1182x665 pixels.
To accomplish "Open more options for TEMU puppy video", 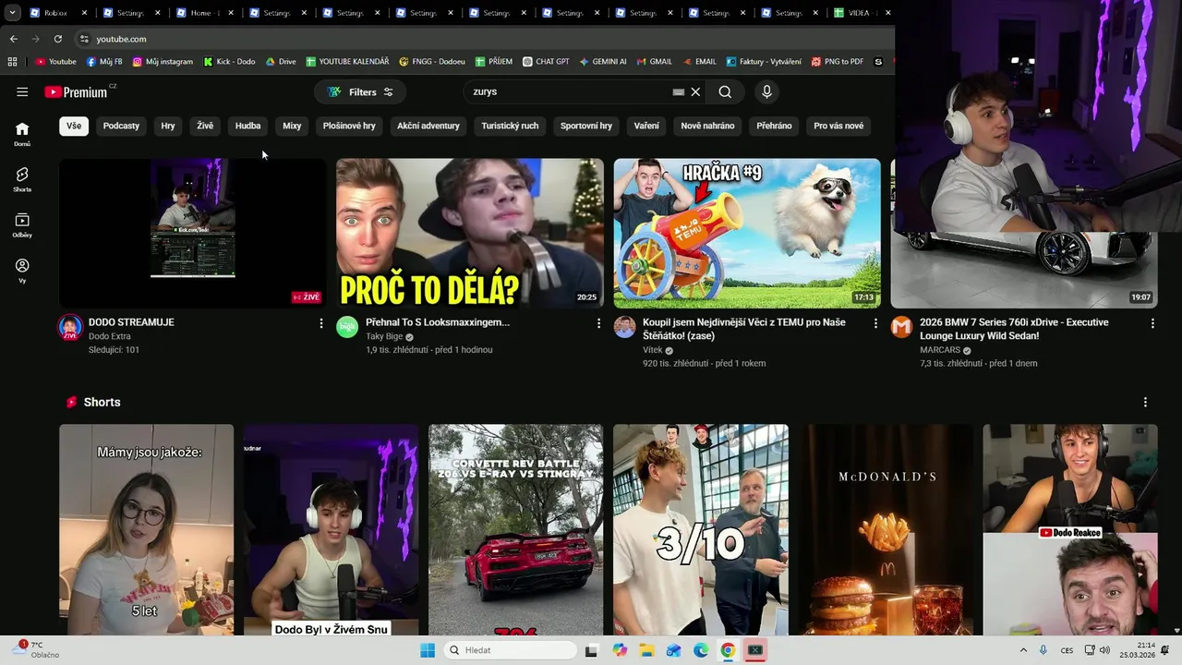I will [875, 323].
